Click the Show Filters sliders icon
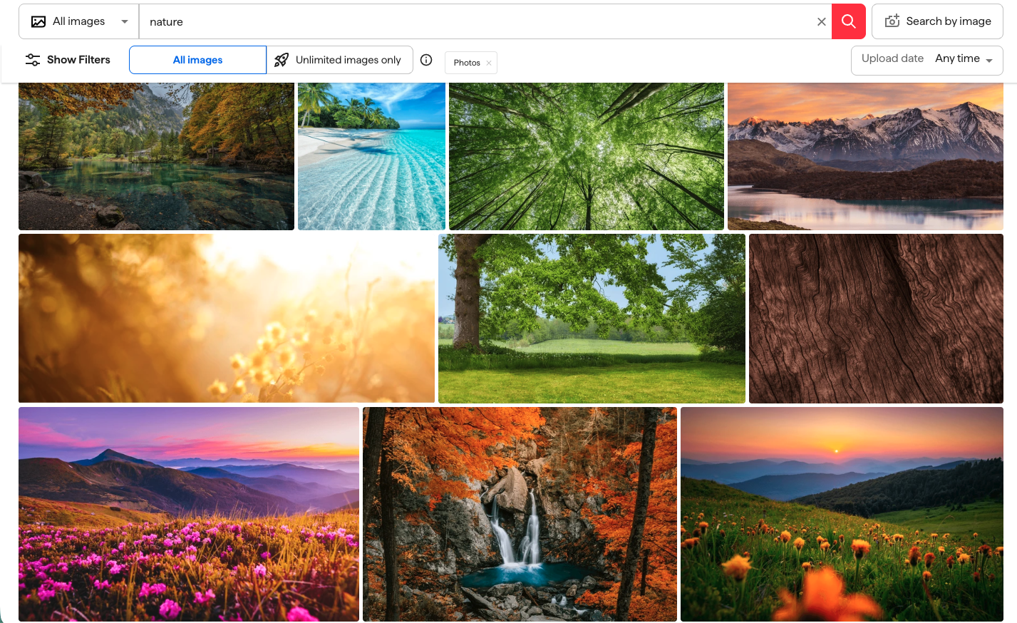Image resolution: width=1017 pixels, height=623 pixels. [33, 60]
